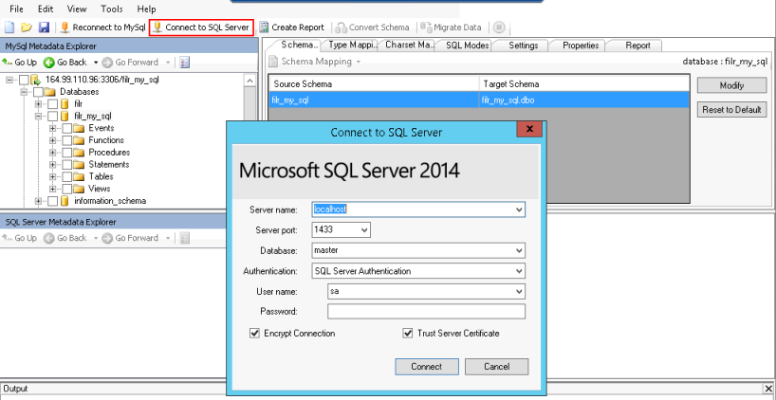Open the Go Back history arrow in MySql explorer
The image size is (776, 400).
click(96, 63)
